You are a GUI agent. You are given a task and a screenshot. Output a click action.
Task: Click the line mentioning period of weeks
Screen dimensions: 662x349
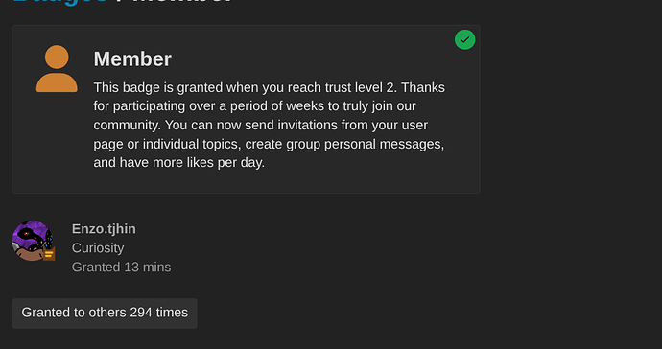[254, 105]
